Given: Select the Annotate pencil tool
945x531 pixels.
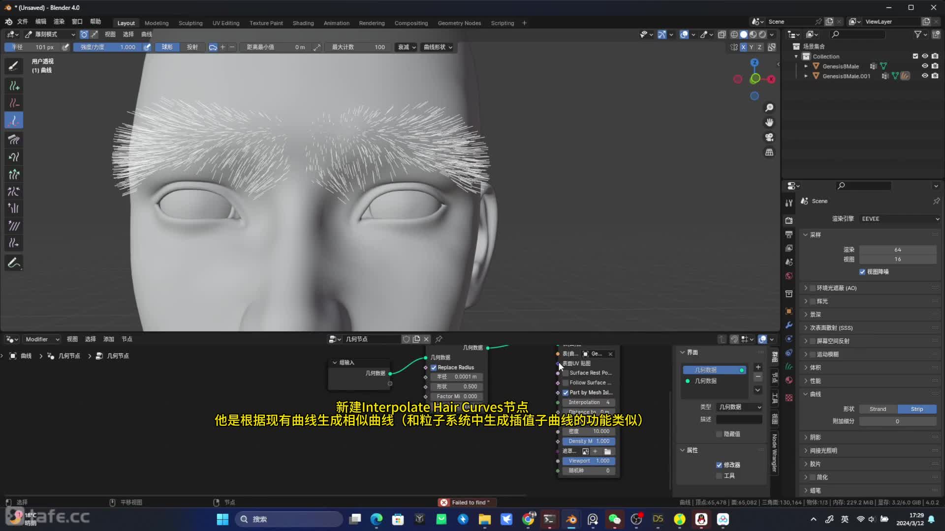Looking at the screenshot, I should click(14, 263).
